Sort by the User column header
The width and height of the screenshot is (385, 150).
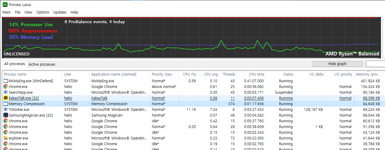point(76,74)
